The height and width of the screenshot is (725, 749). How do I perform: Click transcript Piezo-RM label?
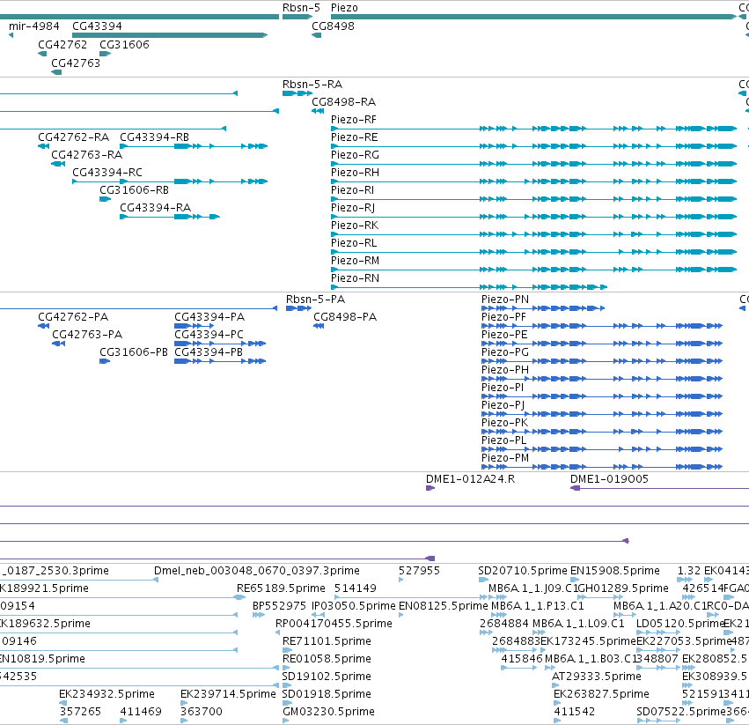click(x=355, y=261)
